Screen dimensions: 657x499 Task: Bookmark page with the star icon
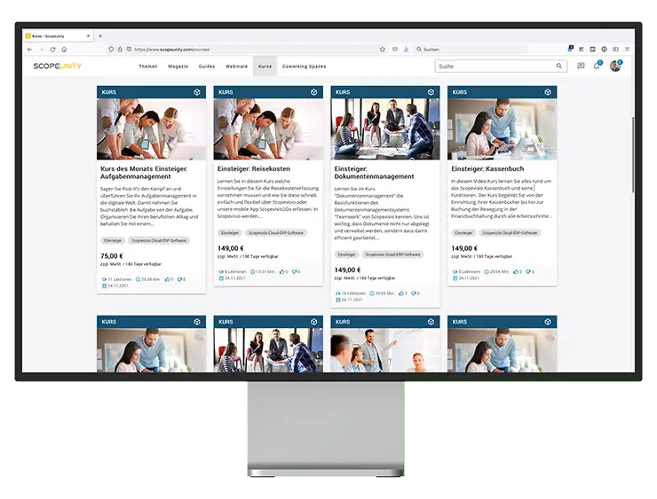pyautogui.click(x=383, y=50)
